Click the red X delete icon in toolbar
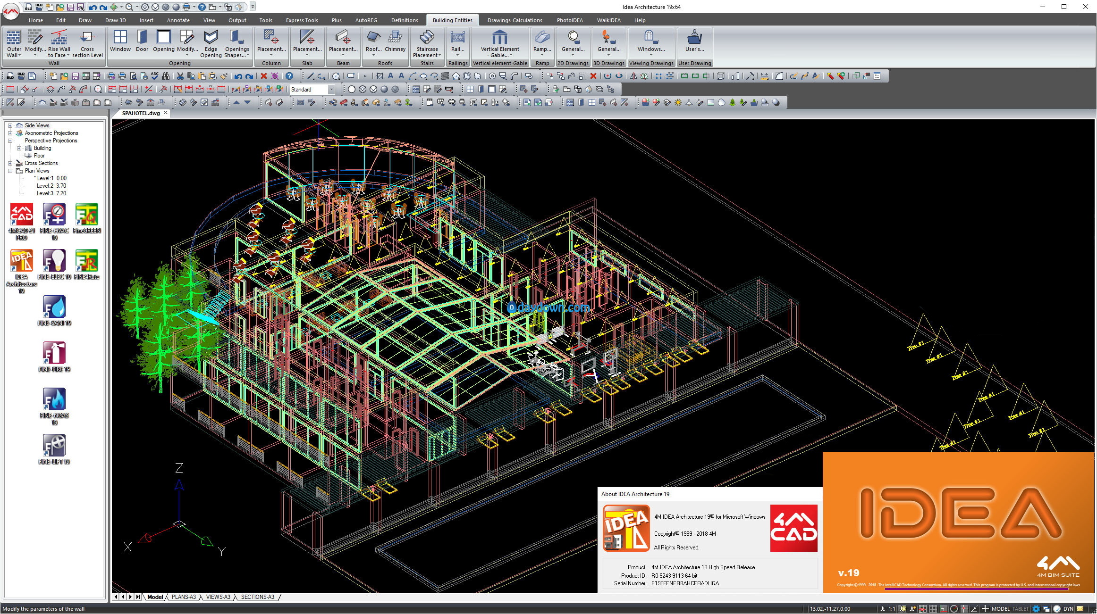This screenshot has width=1097, height=614. (x=264, y=76)
